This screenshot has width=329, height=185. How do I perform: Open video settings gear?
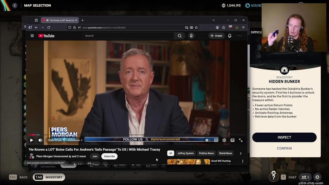click(224, 140)
